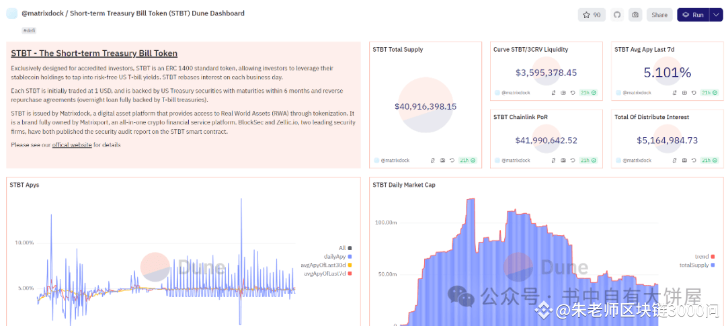Screen dimensions: 726x326
Task: Select the #defi tag
Action: click(29, 30)
